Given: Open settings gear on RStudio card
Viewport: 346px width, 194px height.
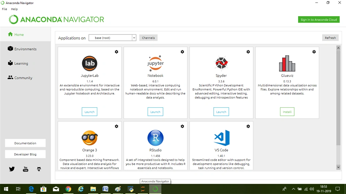Looking at the screenshot, I should [x=182, y=126].
